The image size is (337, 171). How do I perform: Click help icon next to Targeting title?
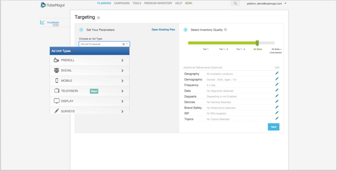[x=98, y=18]
